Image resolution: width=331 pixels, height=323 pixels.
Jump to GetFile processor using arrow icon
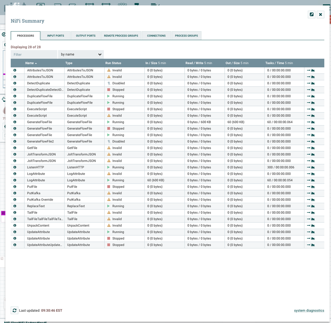(308, 148)
